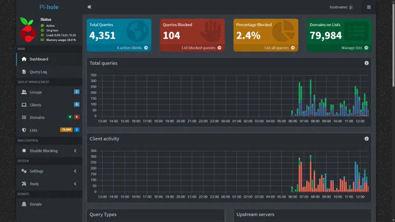Viewport: 395px width, 222px height.
Task: Click the Disable Blocking stop icon
Action: (24, 151)
